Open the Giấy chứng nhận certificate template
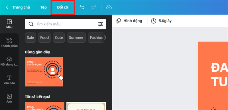This screenshot has width=228, height=110. (86, 106)
